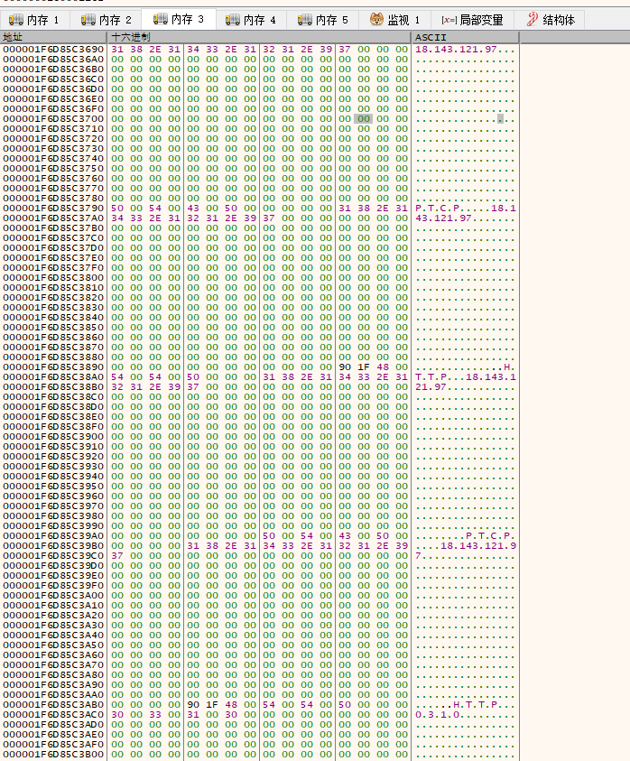630x761 pixels.
Task: Click ASCII text ......H.T.T.P...
Action: click(x=456, y=705)
